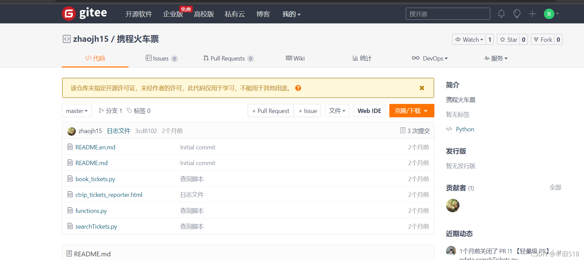
Task: Expand the 文件 dropdown
Action: point(337,111)
